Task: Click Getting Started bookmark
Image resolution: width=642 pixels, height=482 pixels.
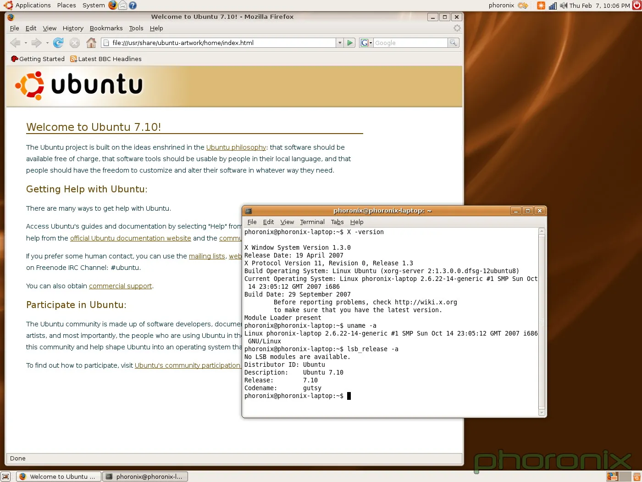Action: [x=38, y=59]
